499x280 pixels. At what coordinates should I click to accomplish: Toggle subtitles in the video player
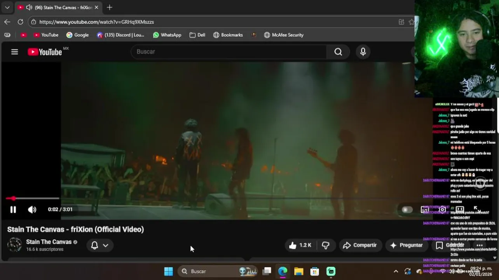click(x=425, y=210)
